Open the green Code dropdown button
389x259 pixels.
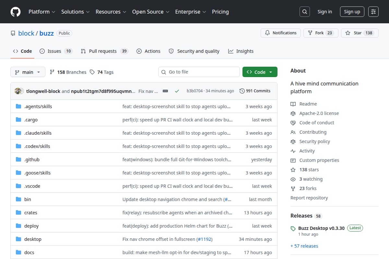[x=260, y=72]
